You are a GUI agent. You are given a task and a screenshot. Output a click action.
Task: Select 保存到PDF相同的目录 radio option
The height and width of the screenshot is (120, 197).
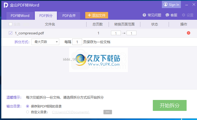pos(28,106)
